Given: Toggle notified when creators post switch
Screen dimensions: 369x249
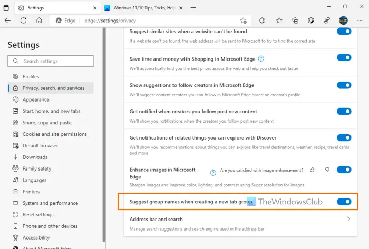Looking at the screenshot, I should (x=344, y=112).
